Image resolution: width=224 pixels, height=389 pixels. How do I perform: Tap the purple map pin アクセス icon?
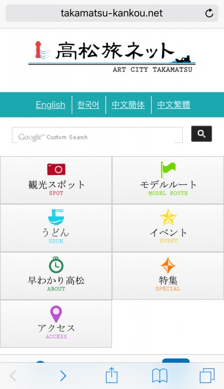pos(56,314)
